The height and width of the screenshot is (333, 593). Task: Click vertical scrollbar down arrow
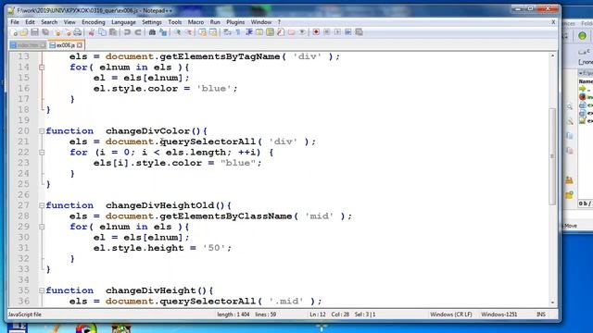pos(552,302)
